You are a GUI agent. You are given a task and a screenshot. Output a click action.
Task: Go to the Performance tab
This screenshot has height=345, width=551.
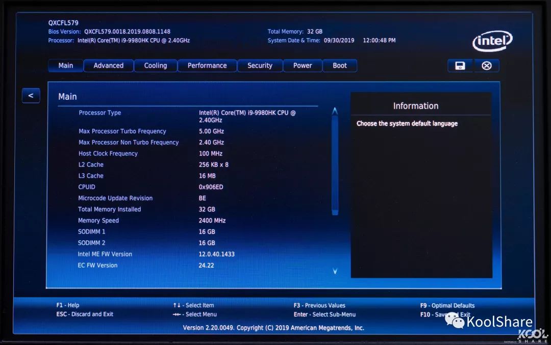(x=207, y=66)
